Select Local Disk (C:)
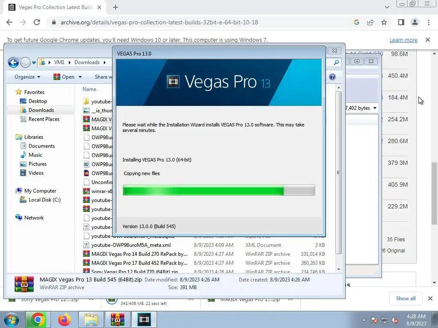 (x=44, y=200)
